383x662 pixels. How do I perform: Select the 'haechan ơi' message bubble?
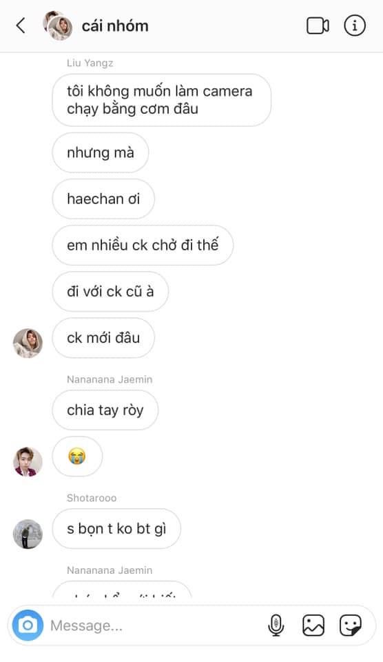pyautogui.click(x=103, y=199)
